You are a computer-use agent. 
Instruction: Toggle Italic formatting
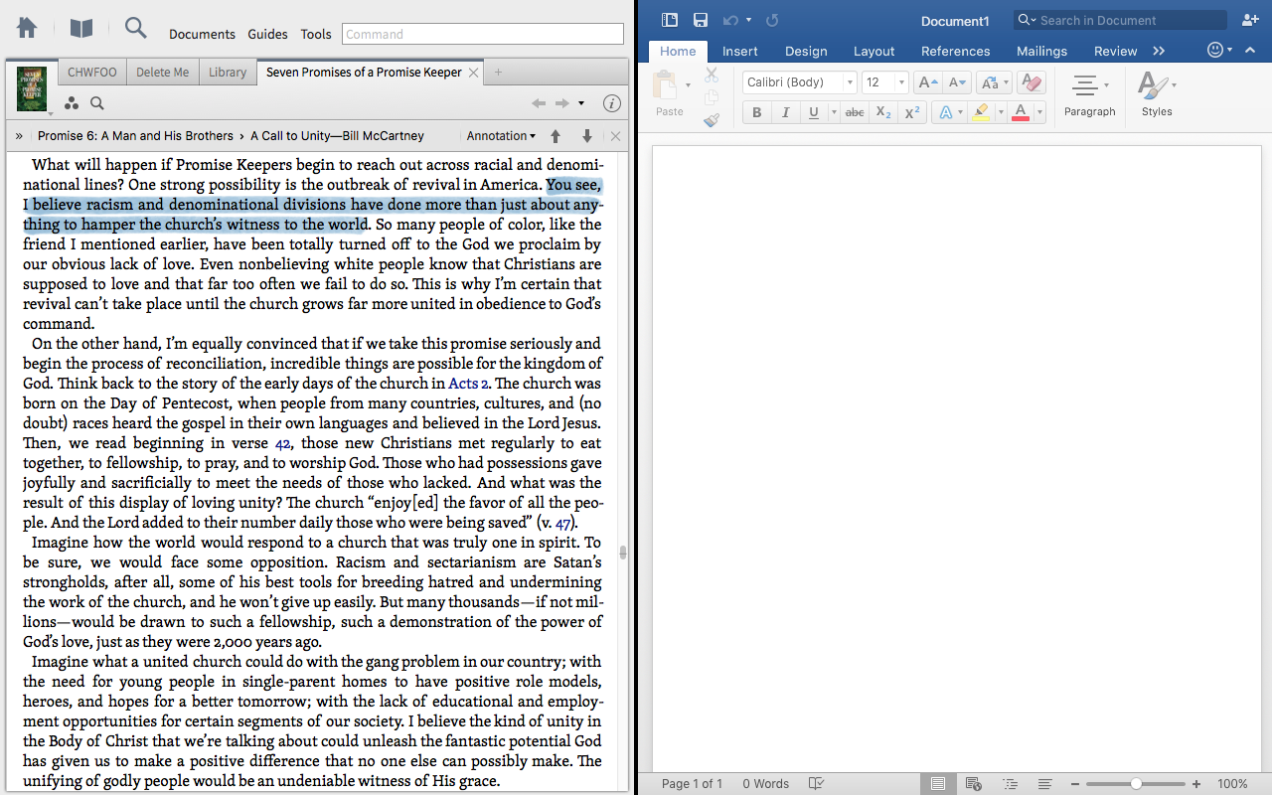coord(785,112)
